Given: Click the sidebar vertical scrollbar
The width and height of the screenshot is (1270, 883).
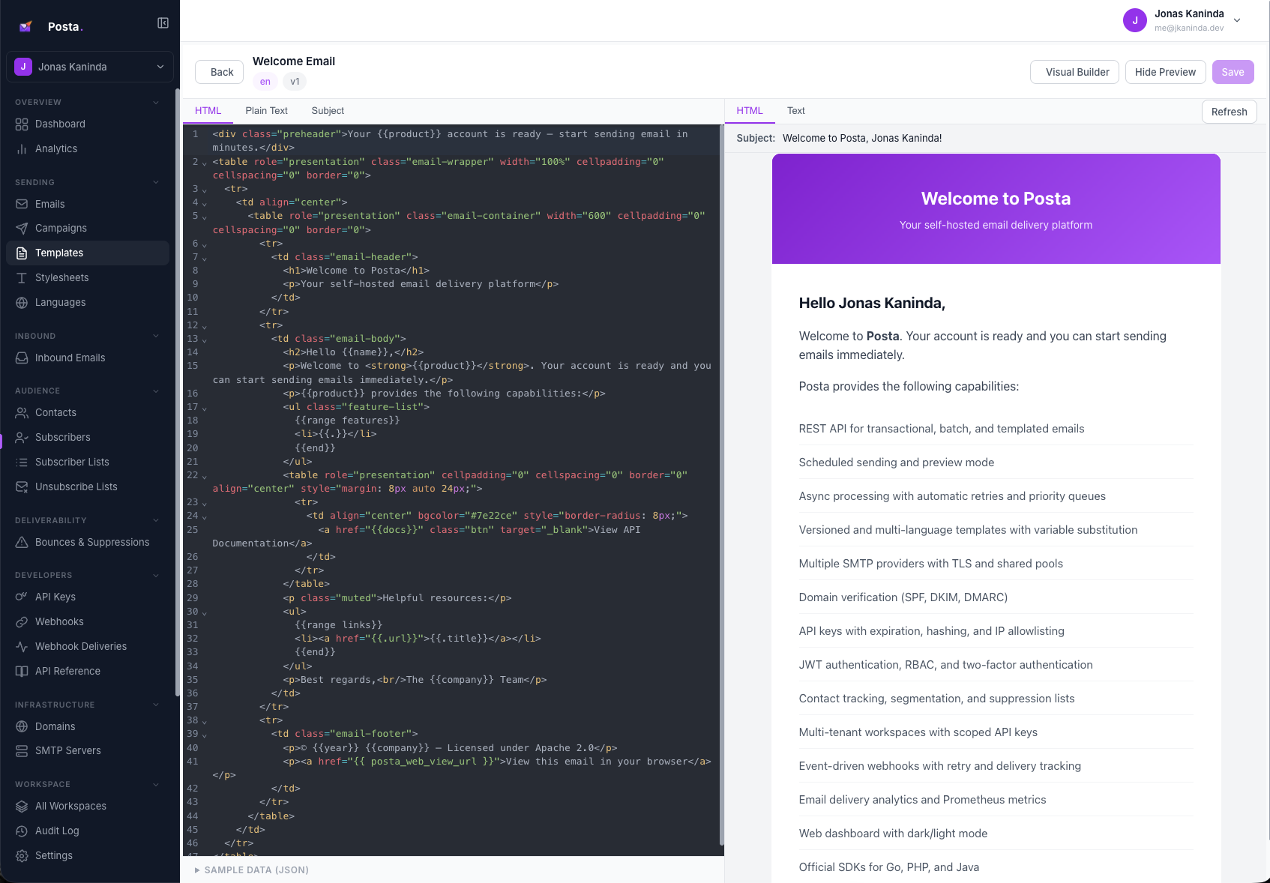Looking at the screenshot, I should pyautogui.click(x=178, y=393).
